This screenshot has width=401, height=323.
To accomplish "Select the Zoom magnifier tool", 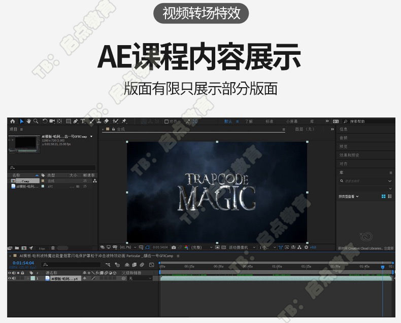I will (36, 122).
